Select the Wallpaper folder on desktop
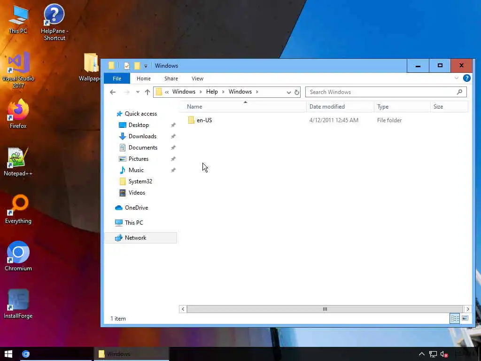Image resolution: width=481 pixels, height=361 pixels. click(91, 68)
